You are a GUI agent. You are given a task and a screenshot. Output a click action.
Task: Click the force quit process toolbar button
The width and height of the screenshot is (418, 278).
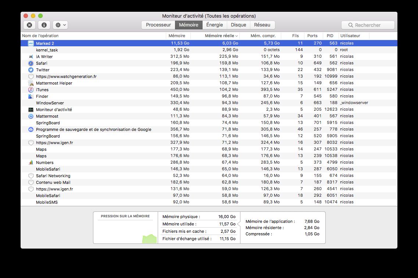29,25
